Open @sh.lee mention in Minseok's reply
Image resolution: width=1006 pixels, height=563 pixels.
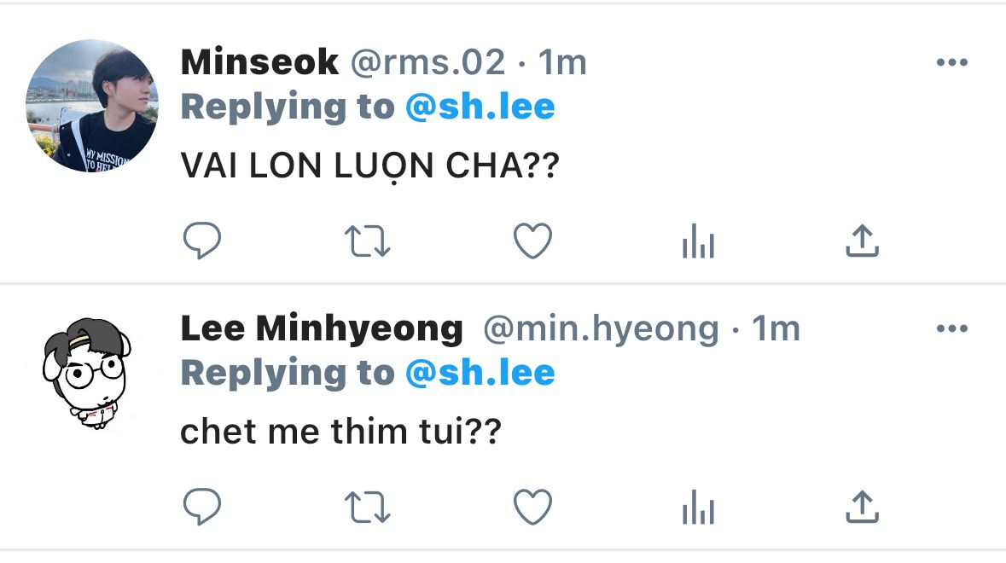tap(480, 107)
